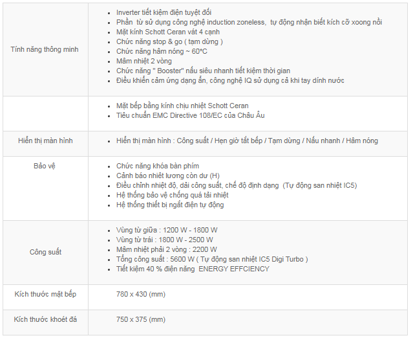Click the 'Chức năng stop & go' item
This screenshot has height=340, width=413.
(x=169, y=41)
